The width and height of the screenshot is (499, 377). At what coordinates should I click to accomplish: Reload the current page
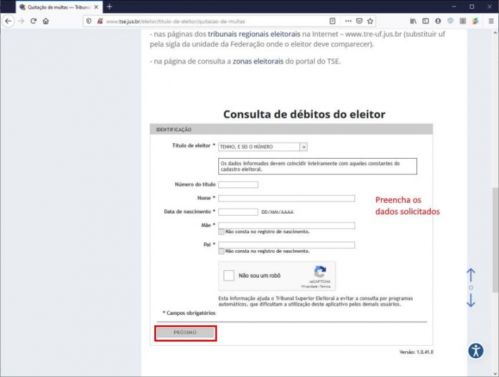point(33,21)
